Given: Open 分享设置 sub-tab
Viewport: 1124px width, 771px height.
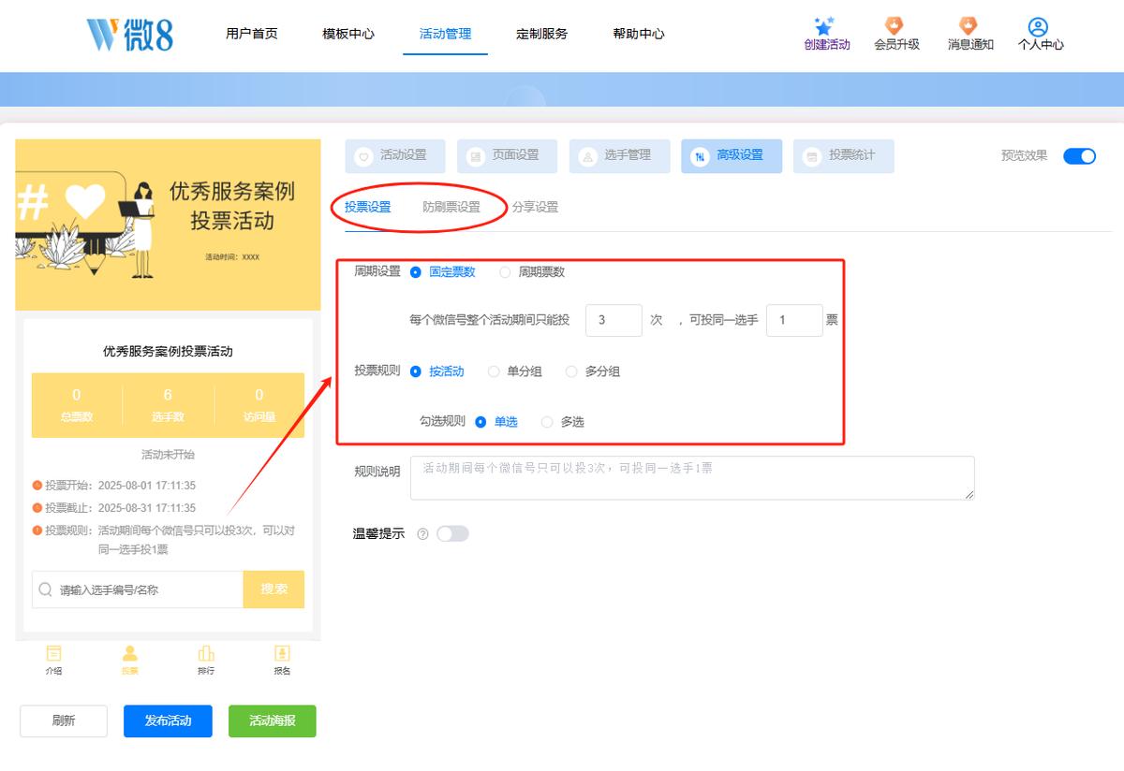Looking at the screenshot, I should point(536,208).
